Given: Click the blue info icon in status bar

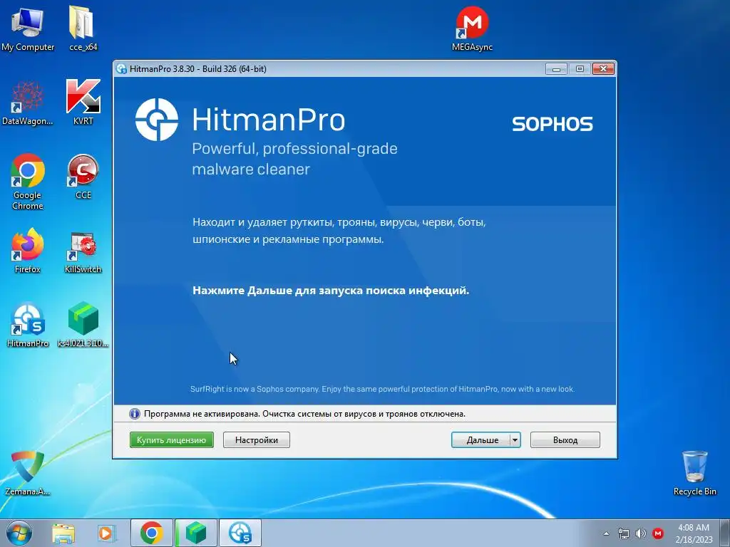Looking at the screenshot, I should point(135,414).
